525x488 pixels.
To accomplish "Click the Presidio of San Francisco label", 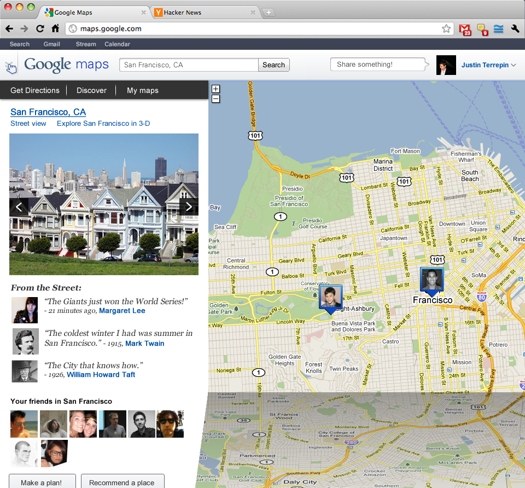I will (289, 201).
